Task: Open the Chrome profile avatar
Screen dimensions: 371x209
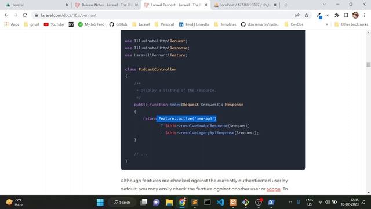Action: tap(355, 15)
